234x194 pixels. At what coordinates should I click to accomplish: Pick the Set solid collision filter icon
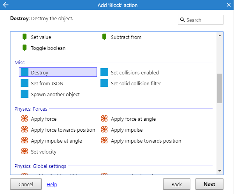pyautogui.click(x=104, y=83)
